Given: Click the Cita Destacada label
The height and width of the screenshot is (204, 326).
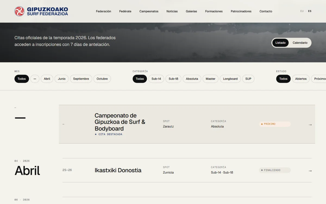Looking at the screenshot, I should click(x=108, y=134).
